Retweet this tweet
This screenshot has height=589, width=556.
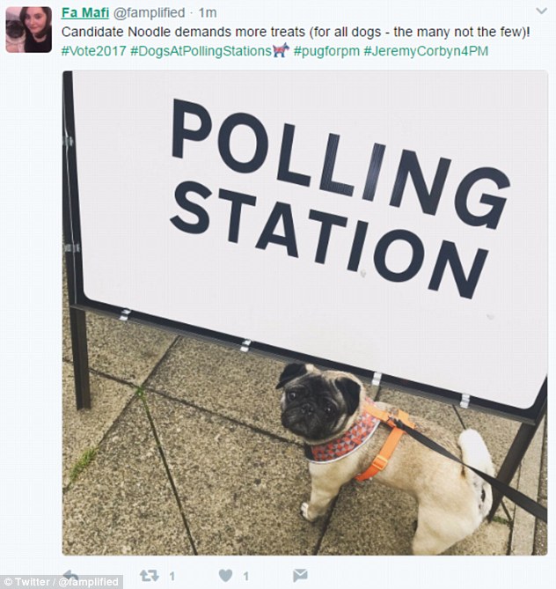150,576
